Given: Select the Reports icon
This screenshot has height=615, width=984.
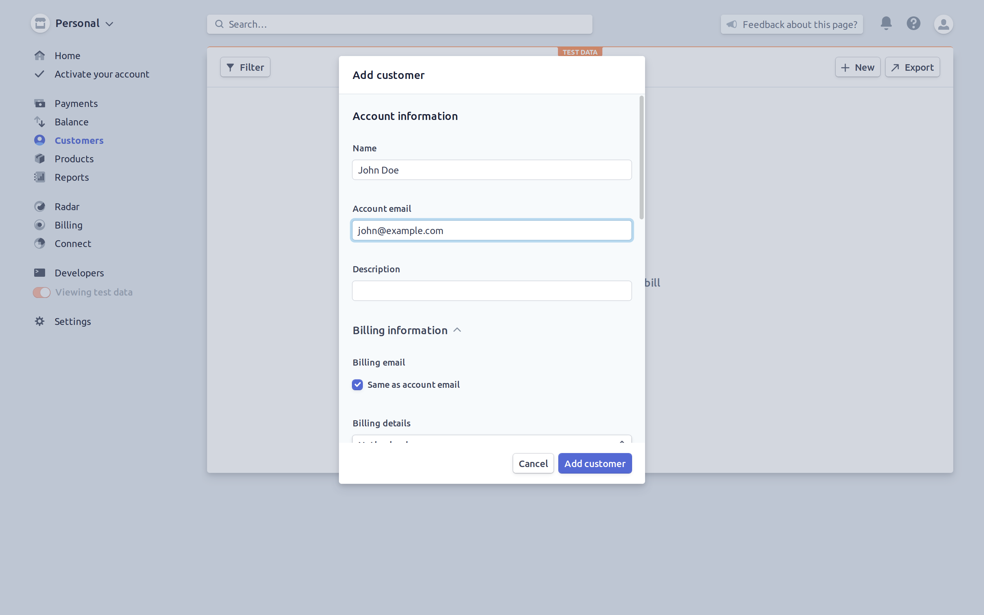Looking at the screenshot, I should tap(39, 177).
